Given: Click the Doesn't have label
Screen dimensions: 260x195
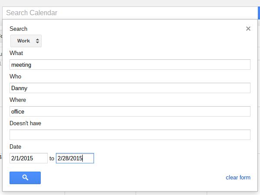Looking at the screenshot, I should coord(25,123).
